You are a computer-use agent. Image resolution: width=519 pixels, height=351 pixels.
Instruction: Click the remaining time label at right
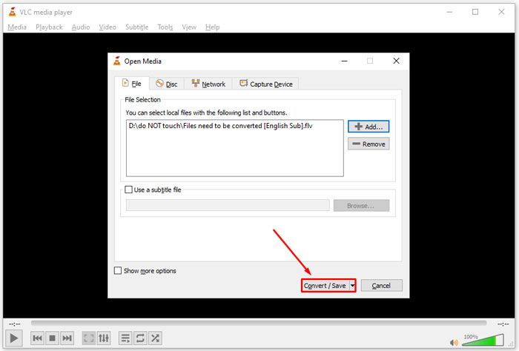503,324
